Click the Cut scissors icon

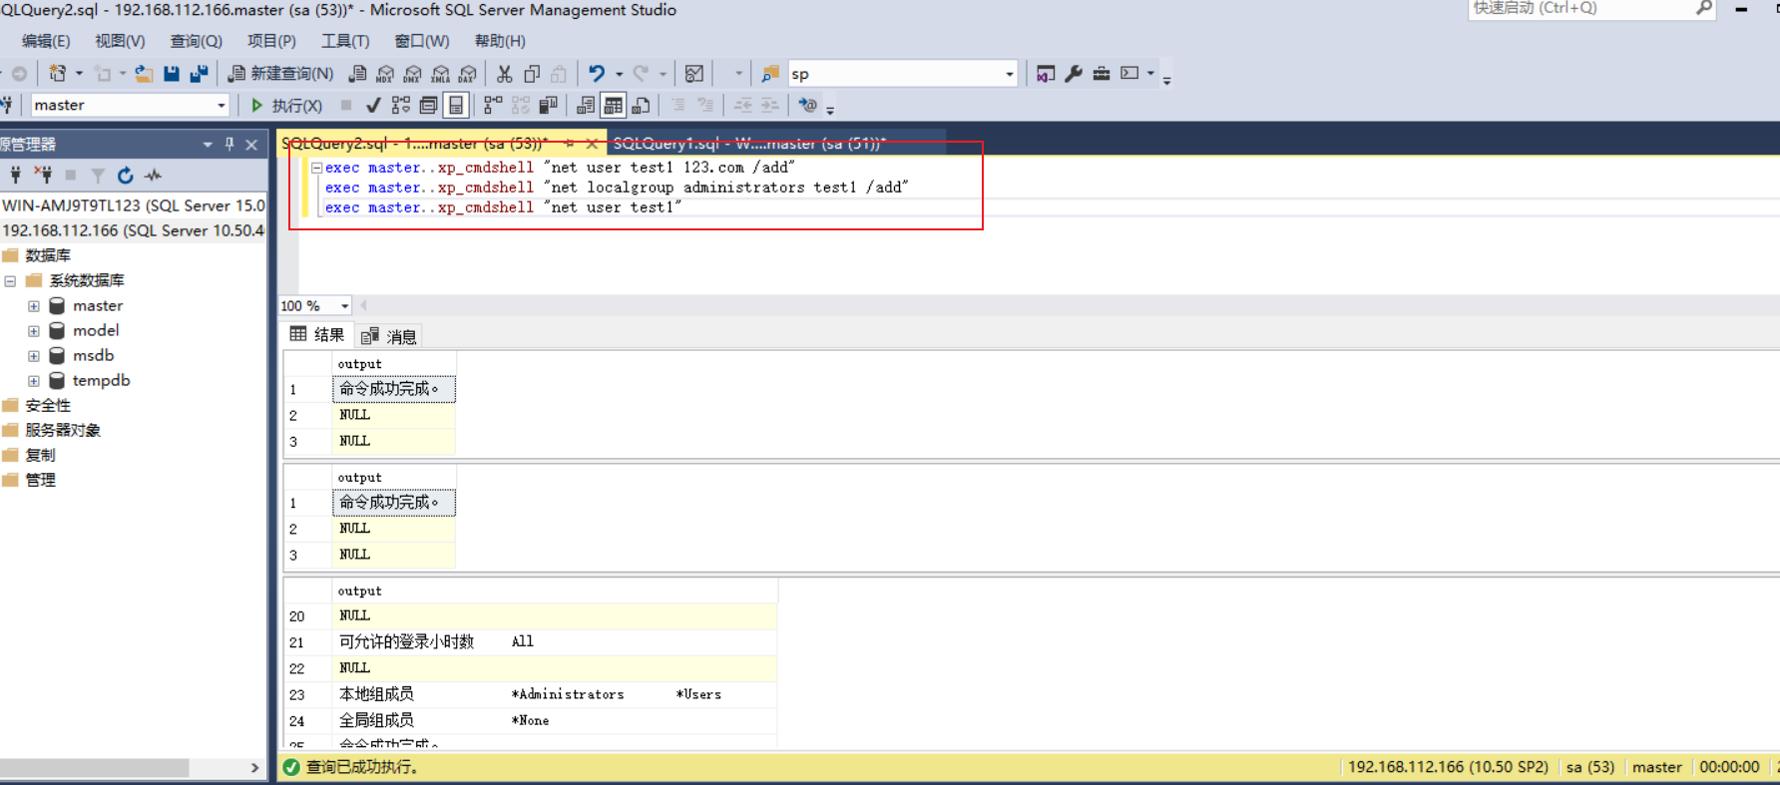[x=504, y=74]
